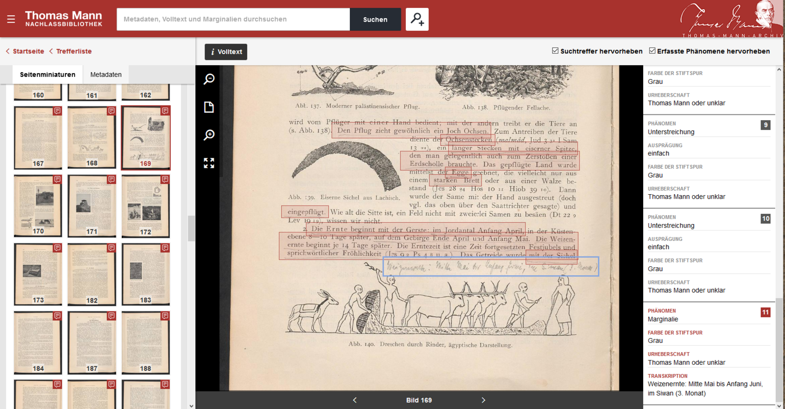The height and width of the screenshot is (409, 785).
Task: Click phenomena panel scroll up arrow
Action: click(x=779, y=70)
